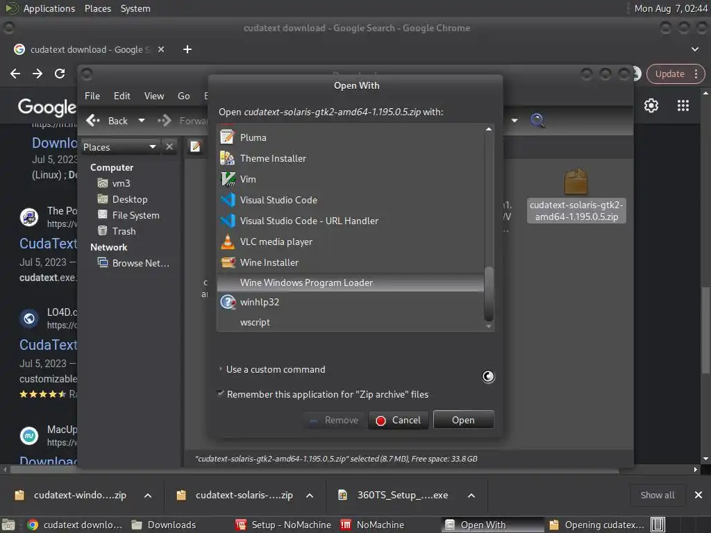Click Show all downloads button
This screenshot has height=533, width=711.
(657, 495)
